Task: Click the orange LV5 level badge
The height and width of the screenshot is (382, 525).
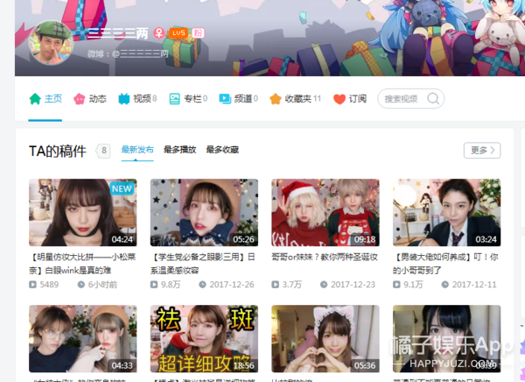Action: pos(178,33)
